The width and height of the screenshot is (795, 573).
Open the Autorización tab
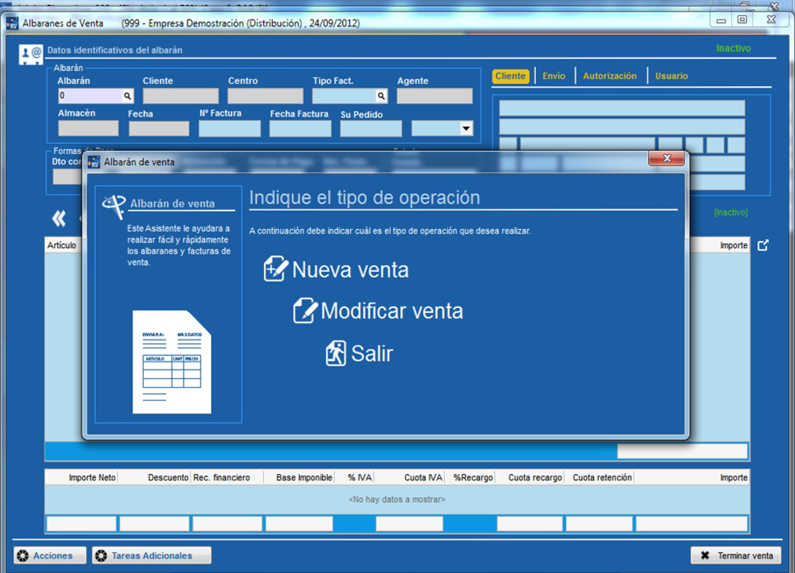coord(610,76)
